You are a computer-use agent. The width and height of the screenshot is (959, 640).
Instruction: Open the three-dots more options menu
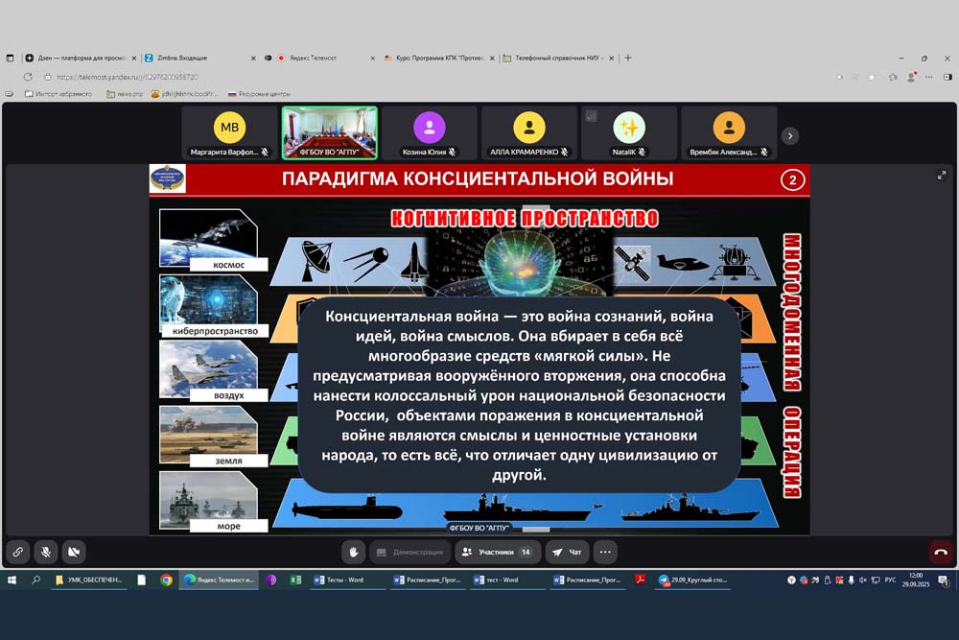click(605, 552)
